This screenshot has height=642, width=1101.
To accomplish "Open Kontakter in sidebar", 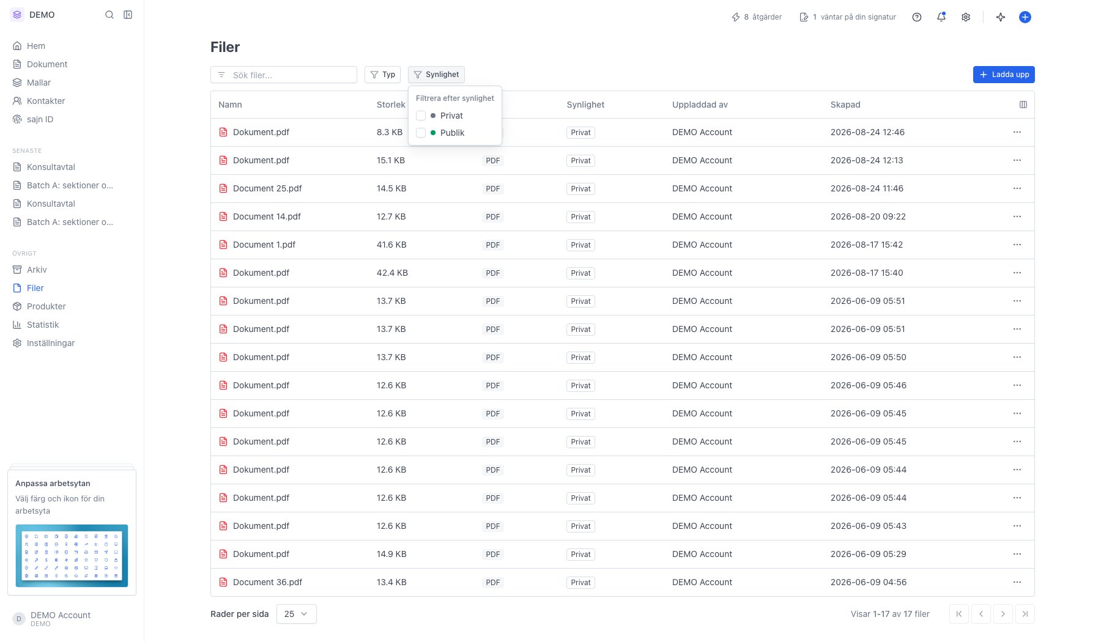I will 46,101.
